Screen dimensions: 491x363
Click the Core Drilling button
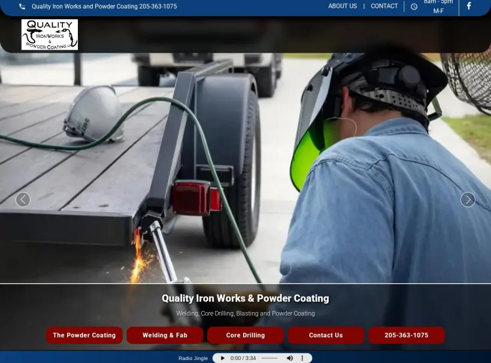(245, 335)
